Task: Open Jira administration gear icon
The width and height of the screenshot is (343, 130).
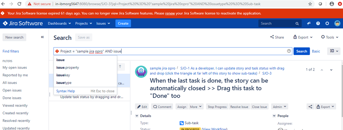Action: click(x=327, y=23)
